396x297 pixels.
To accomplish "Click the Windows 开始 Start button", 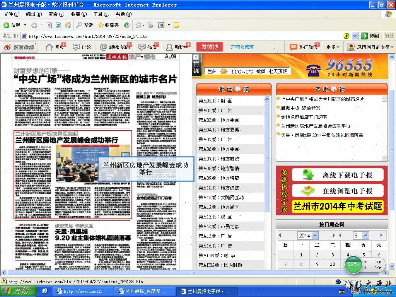I will [x=15, y=291].
